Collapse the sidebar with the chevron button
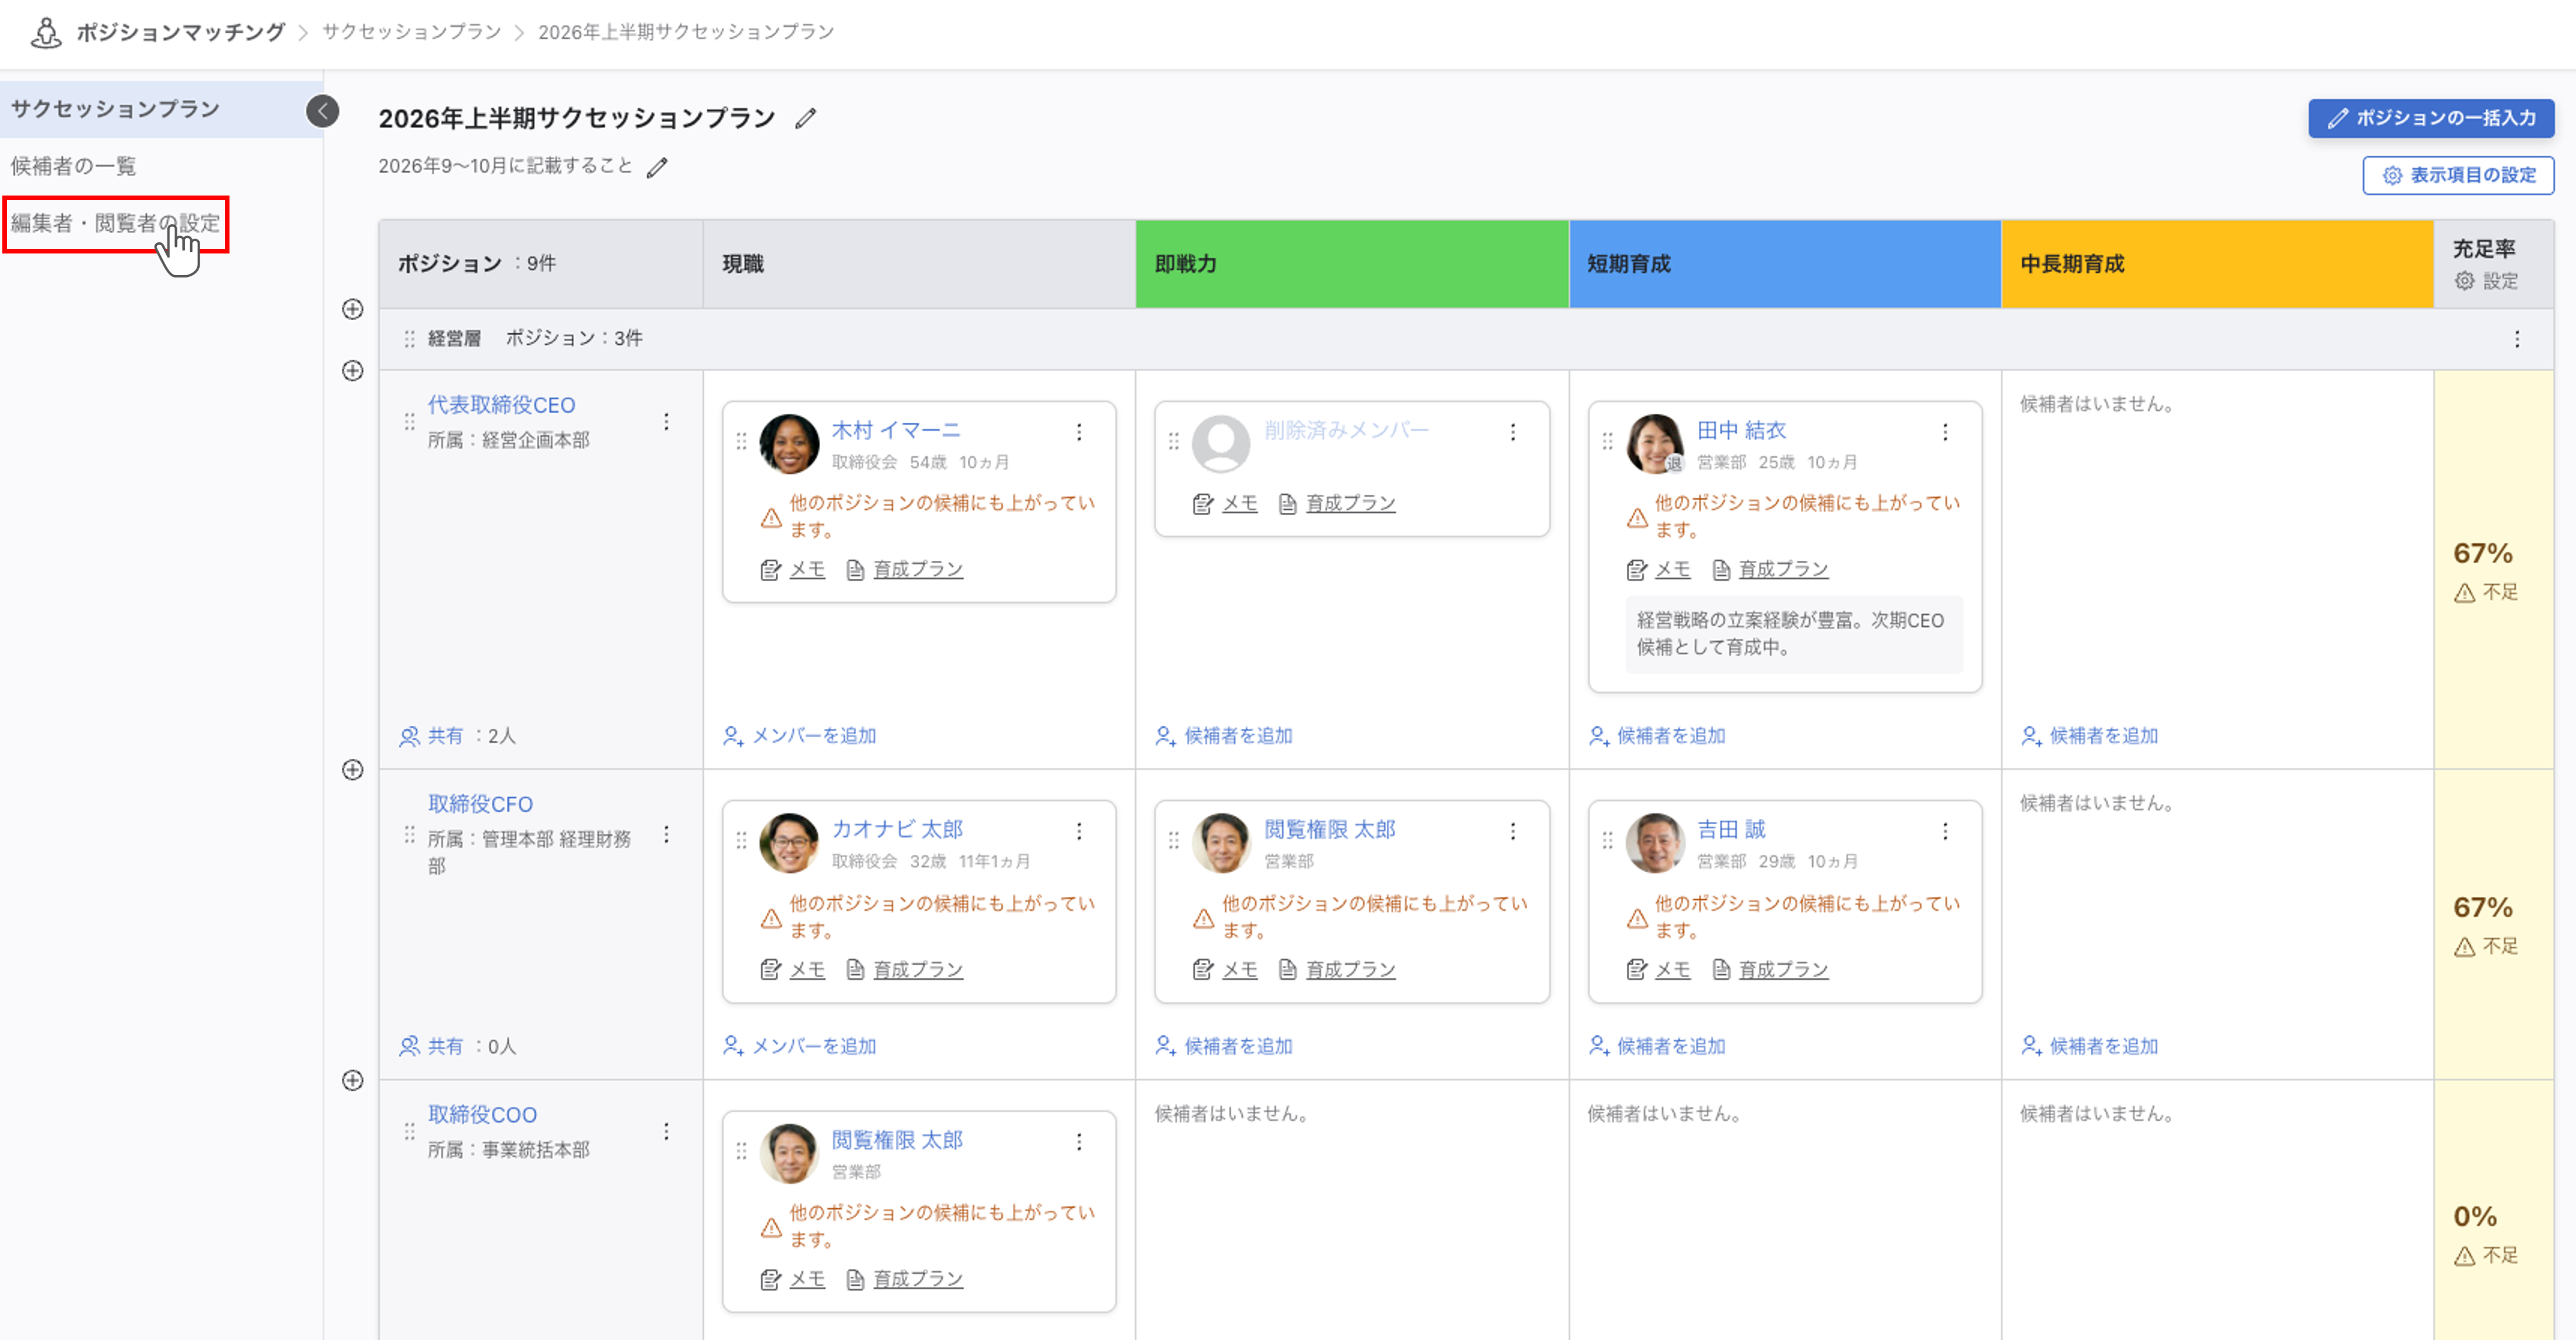This screenshot has height=1340, width=2576. coord(322,110)
